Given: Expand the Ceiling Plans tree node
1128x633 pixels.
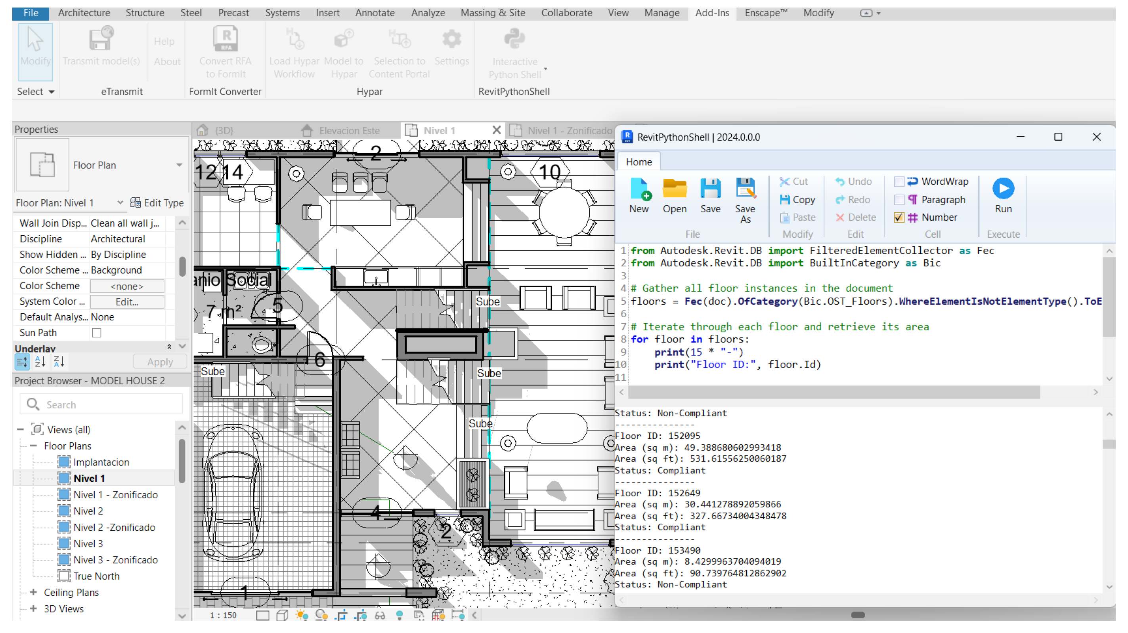Looking at the screenshot, I should (x=33, y=592).
